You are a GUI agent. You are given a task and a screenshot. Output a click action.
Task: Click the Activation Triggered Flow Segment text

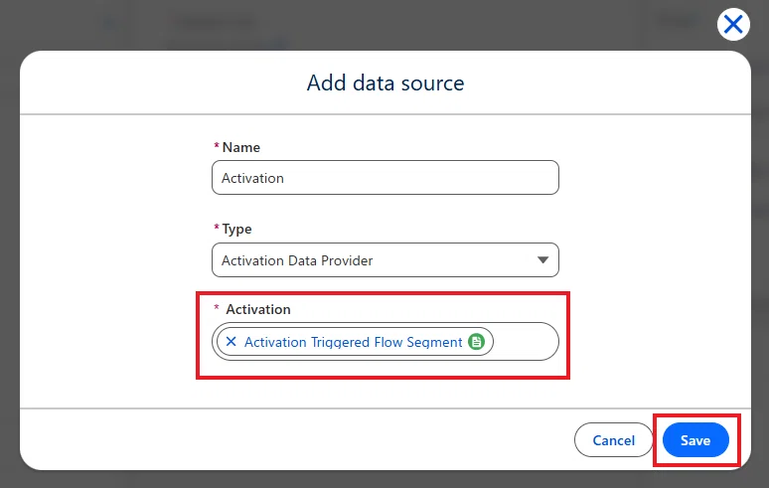coord(353,342)
